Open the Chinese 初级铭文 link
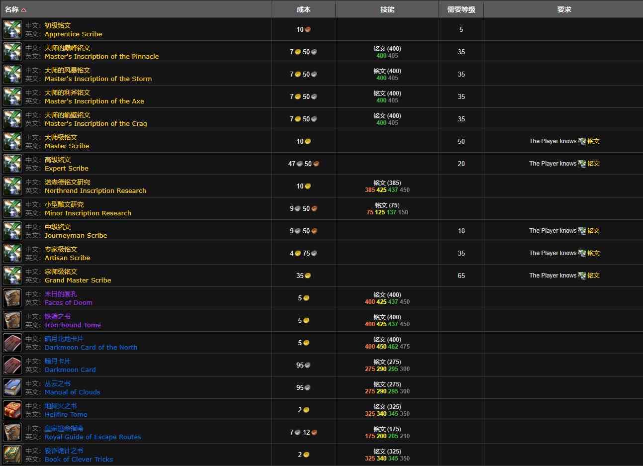This screenshot has height=466, width=643. pos(58,25)
